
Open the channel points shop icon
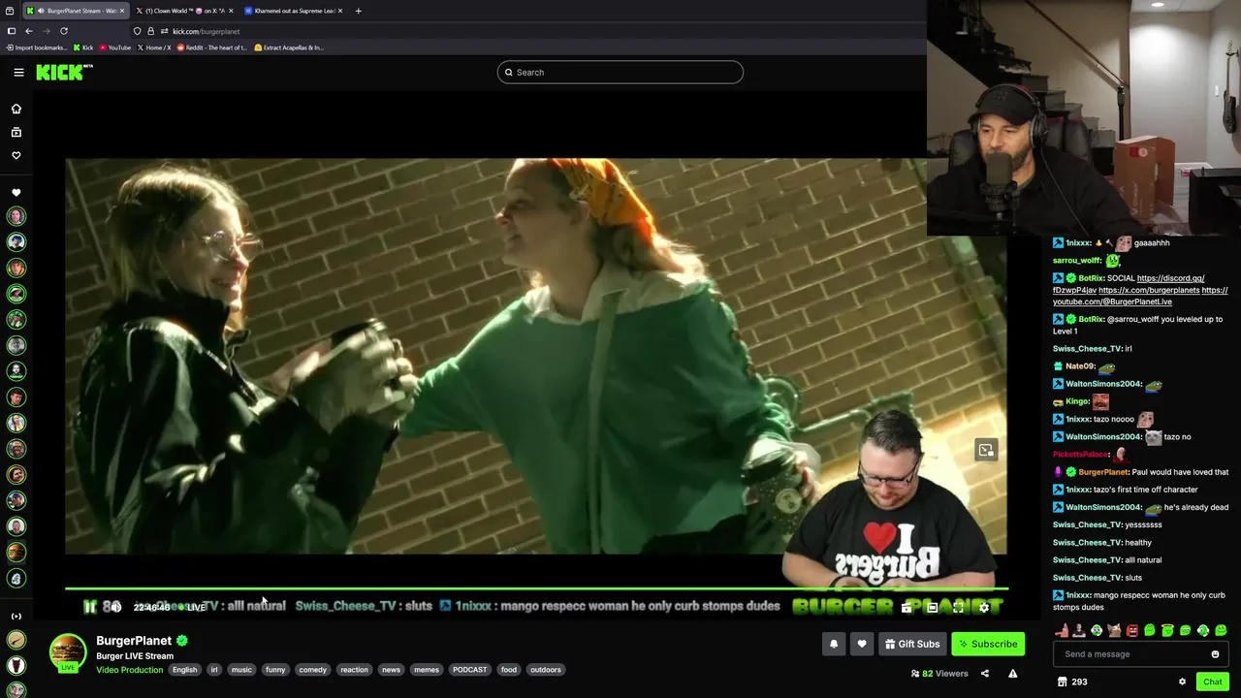(x=1062, y=682)
